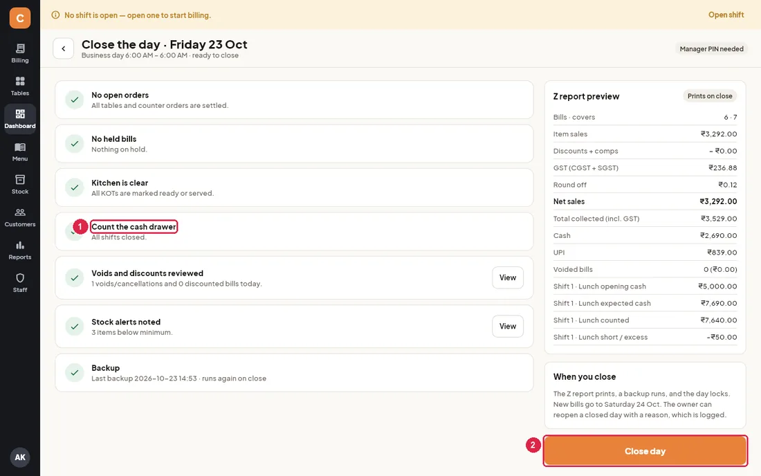Viewport: 761px width, 476px height.
Task: View the stock alerts list
Action: click(508, 326)
